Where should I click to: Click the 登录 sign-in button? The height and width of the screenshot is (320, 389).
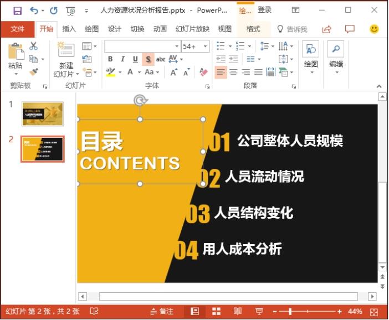coord(265,10)
